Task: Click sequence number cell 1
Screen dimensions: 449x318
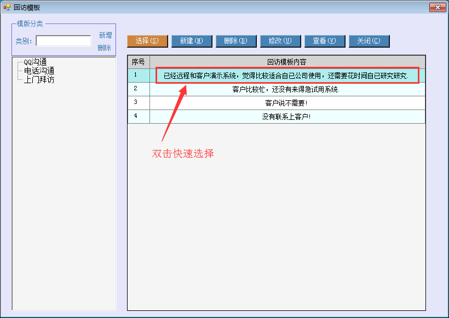Action: (139, 76)
